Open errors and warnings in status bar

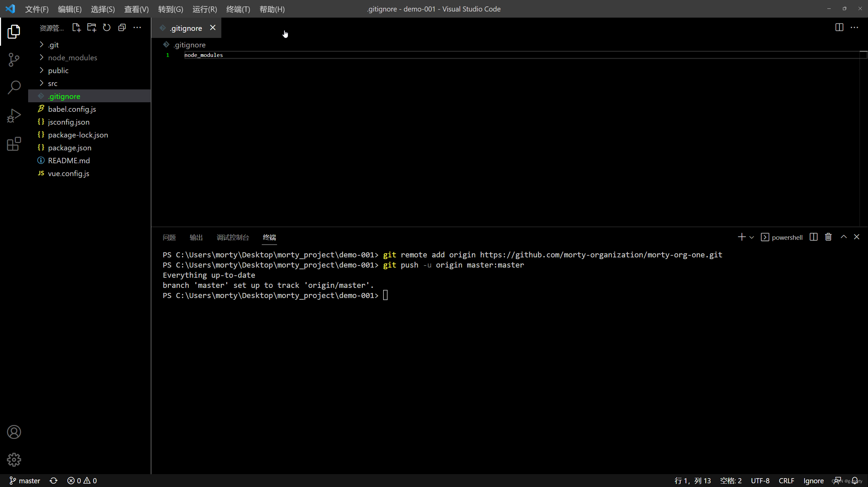pos(82,481)
